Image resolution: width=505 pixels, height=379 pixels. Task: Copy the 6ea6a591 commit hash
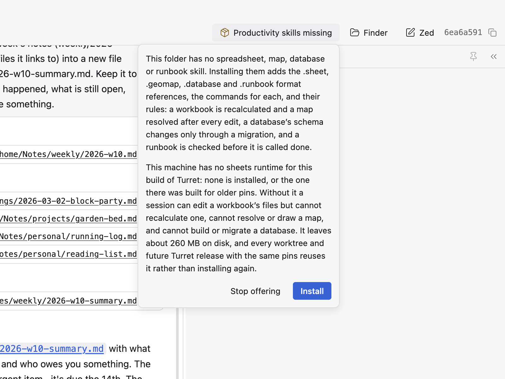coord(492,33)
